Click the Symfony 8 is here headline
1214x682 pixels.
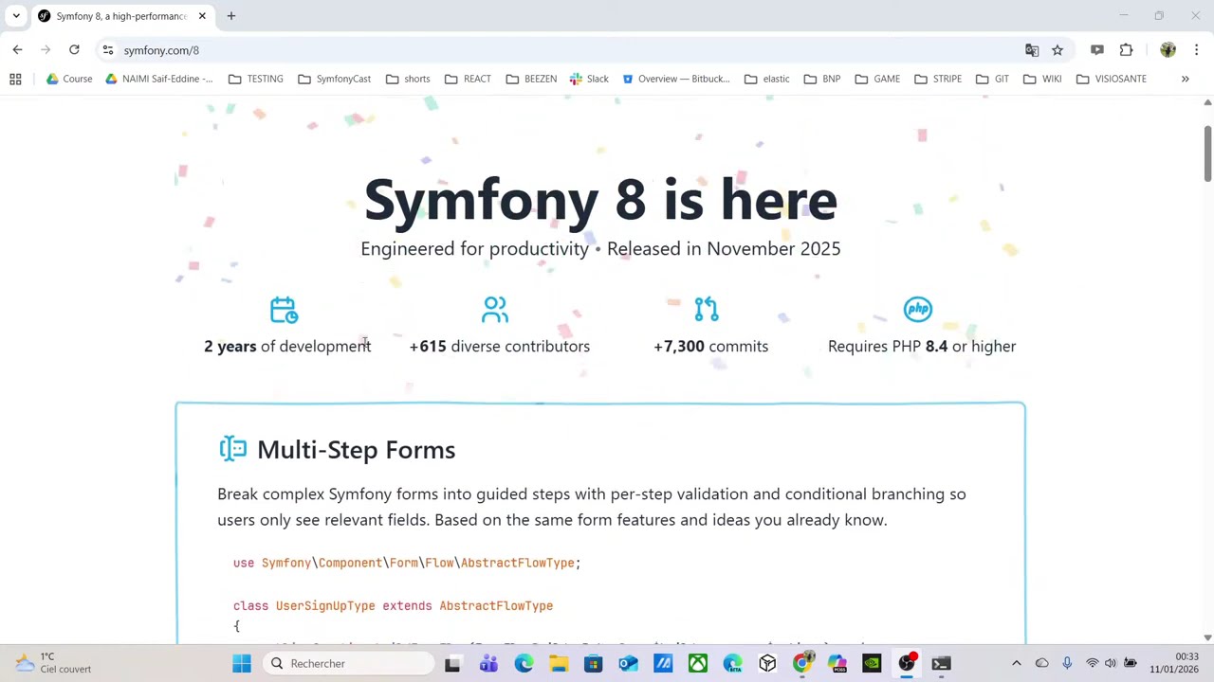pyautogui.click(x=600, y=200)
